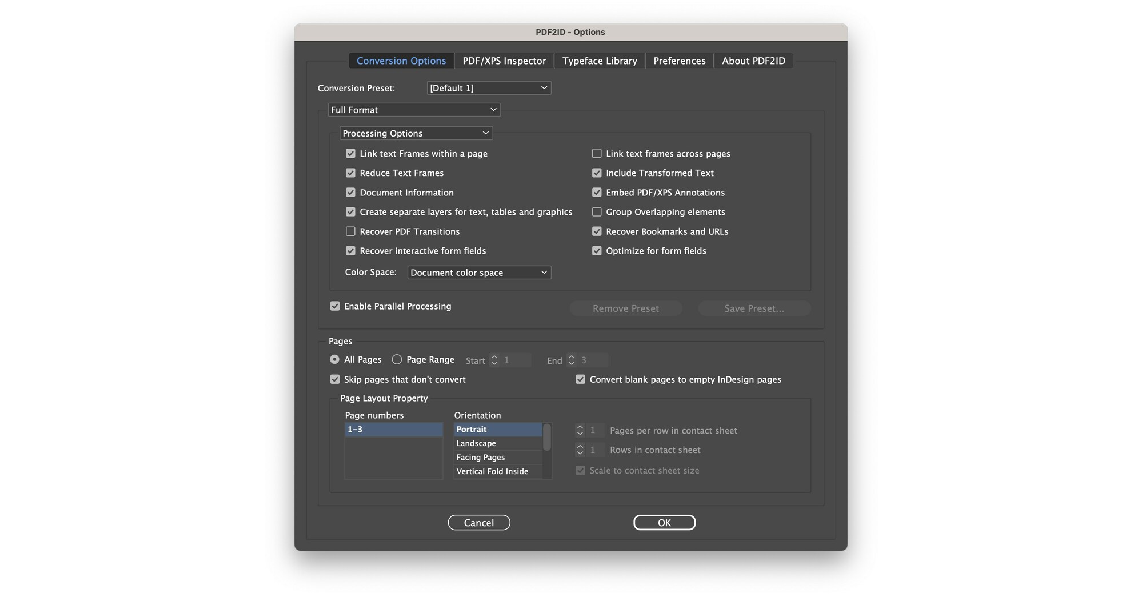
Task: View the About PDF2ID tab
Action: [753, 61]
